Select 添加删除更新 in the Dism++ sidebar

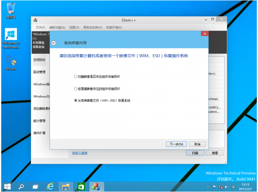click(41, 108)
